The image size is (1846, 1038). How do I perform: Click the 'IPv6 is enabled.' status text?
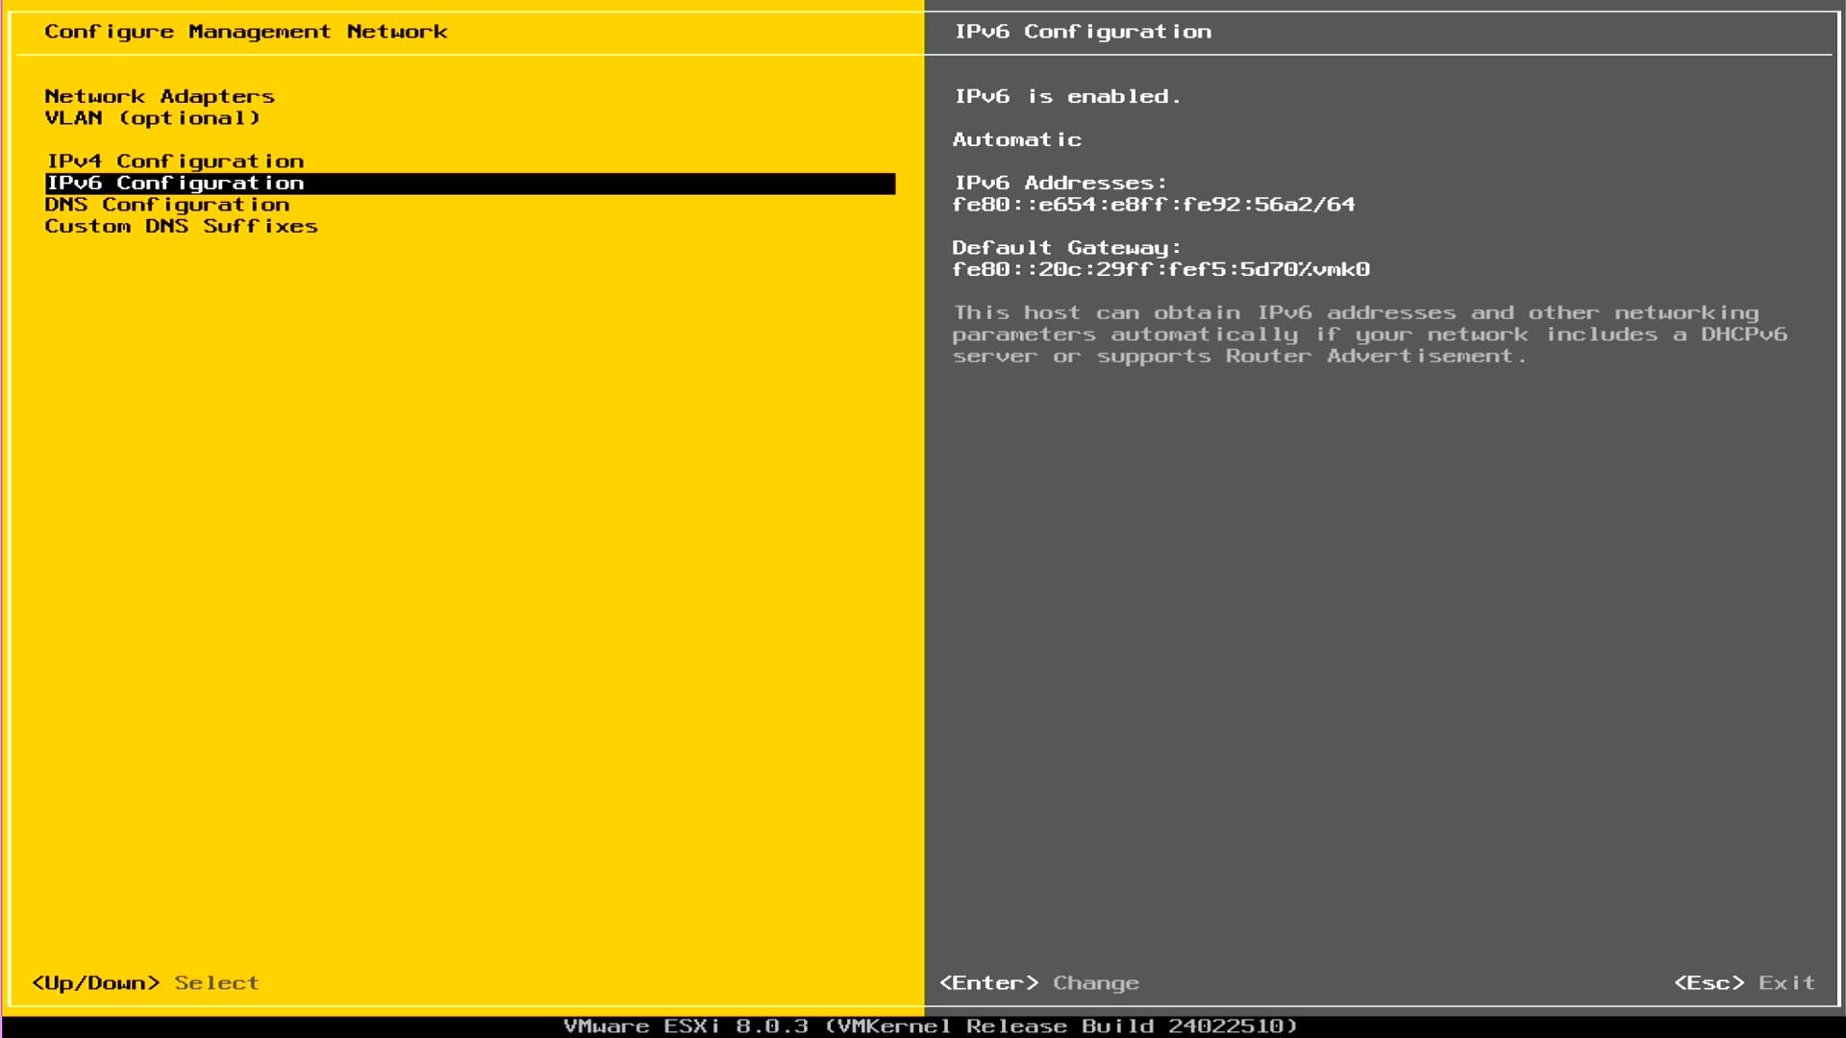pyautogui.click(x=1067, y=97)
